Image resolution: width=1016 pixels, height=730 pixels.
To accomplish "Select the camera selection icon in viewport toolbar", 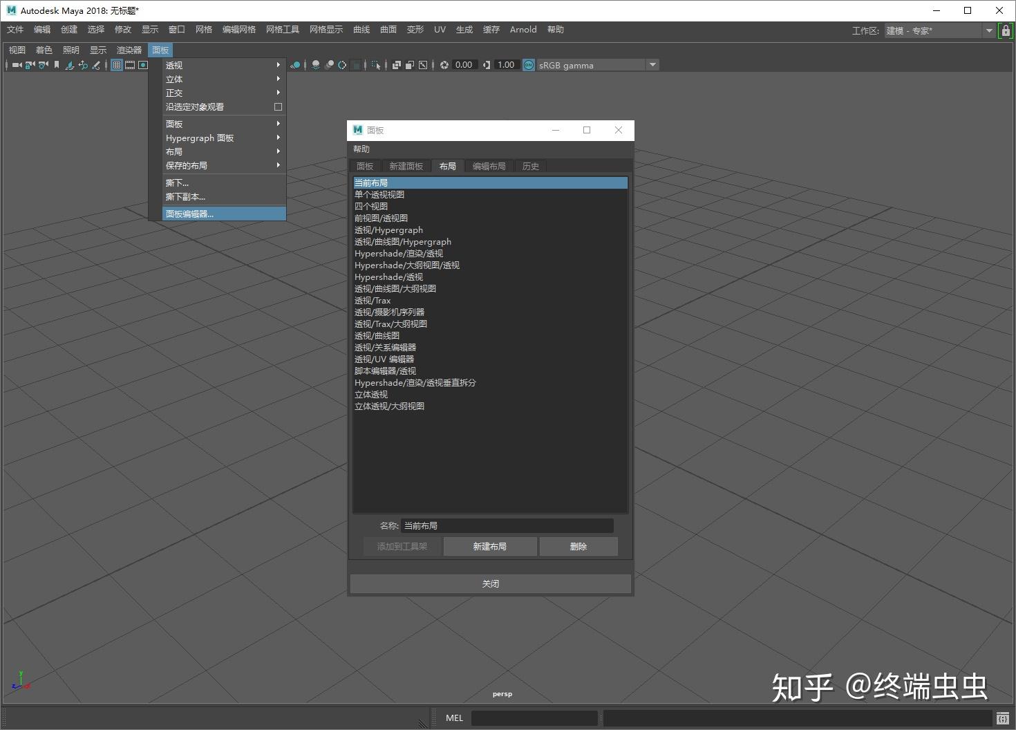I will tap(17, 64).
